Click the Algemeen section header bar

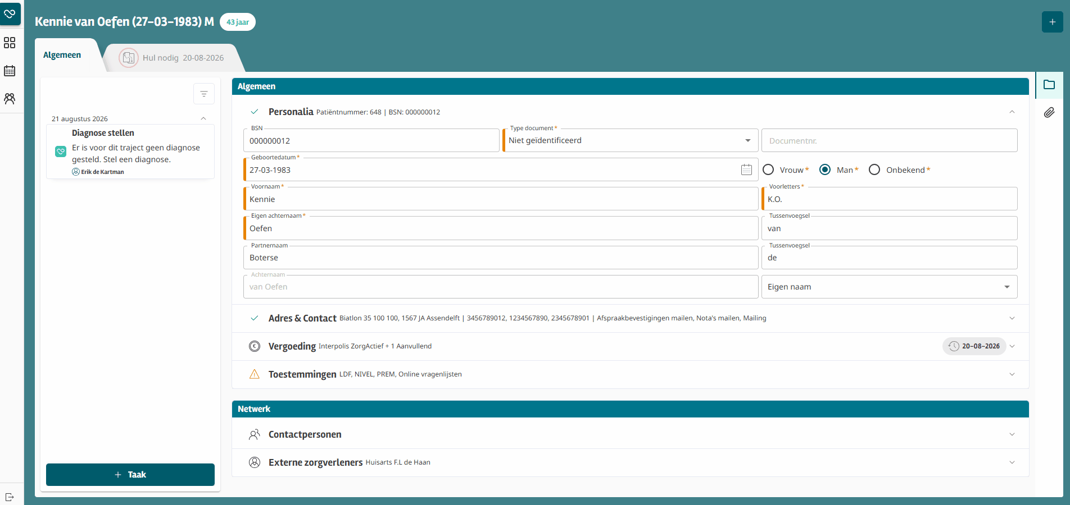pyautogui.click(x=630, y=86)
